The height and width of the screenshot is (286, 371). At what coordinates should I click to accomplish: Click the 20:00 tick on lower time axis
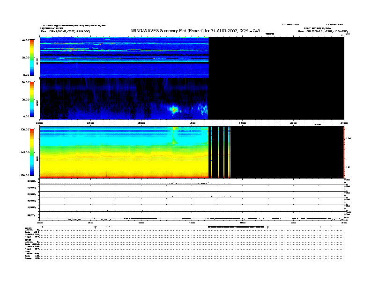coord(293,223)
